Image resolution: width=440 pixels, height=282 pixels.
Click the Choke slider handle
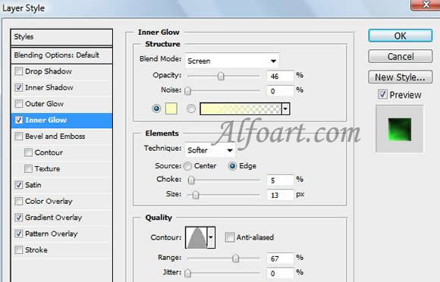pyautogui.click(x=191, y=180)
